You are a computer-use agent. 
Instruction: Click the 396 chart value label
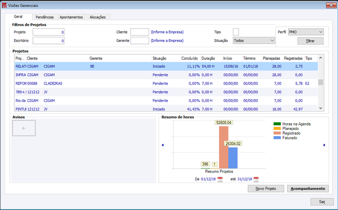[205, 164]
